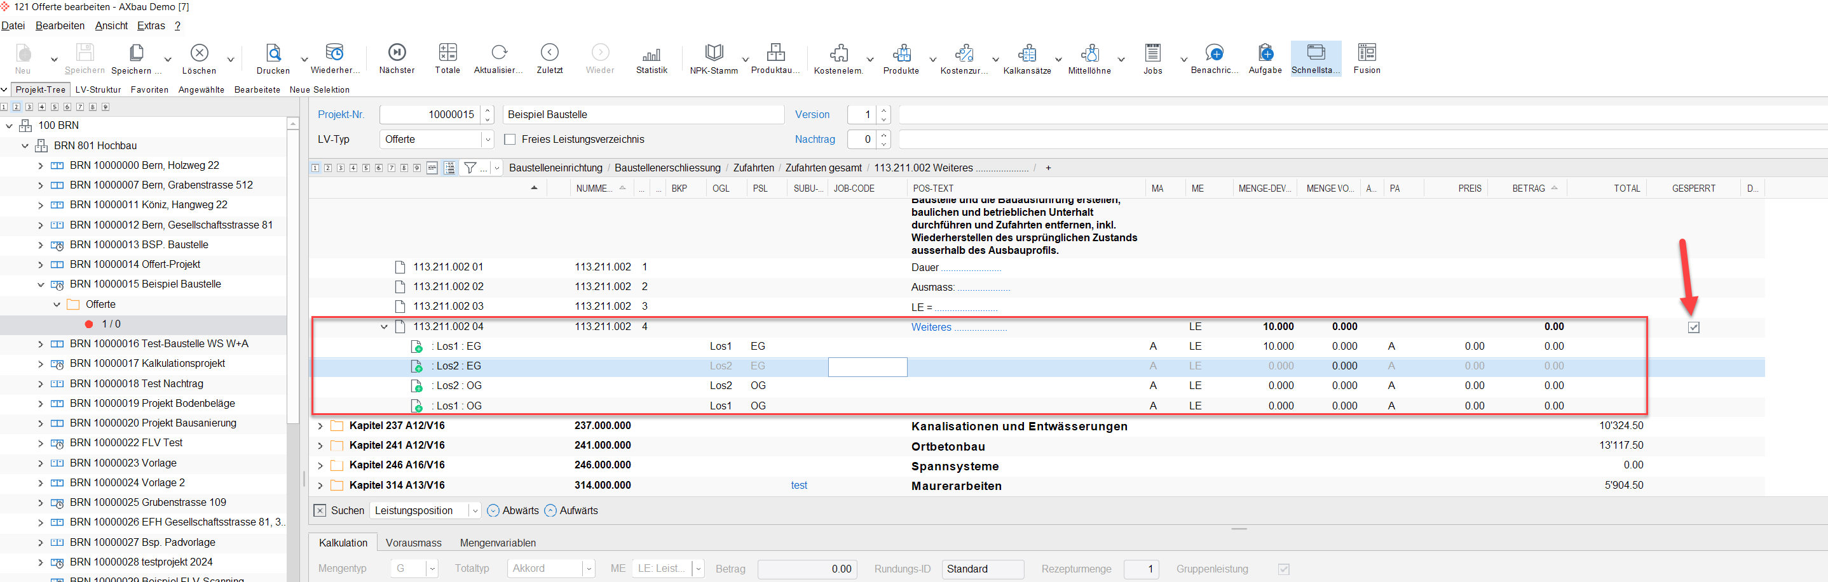1828x582 pixels.
Task: Open the Ansicht menu
Action: coord(111,25)
